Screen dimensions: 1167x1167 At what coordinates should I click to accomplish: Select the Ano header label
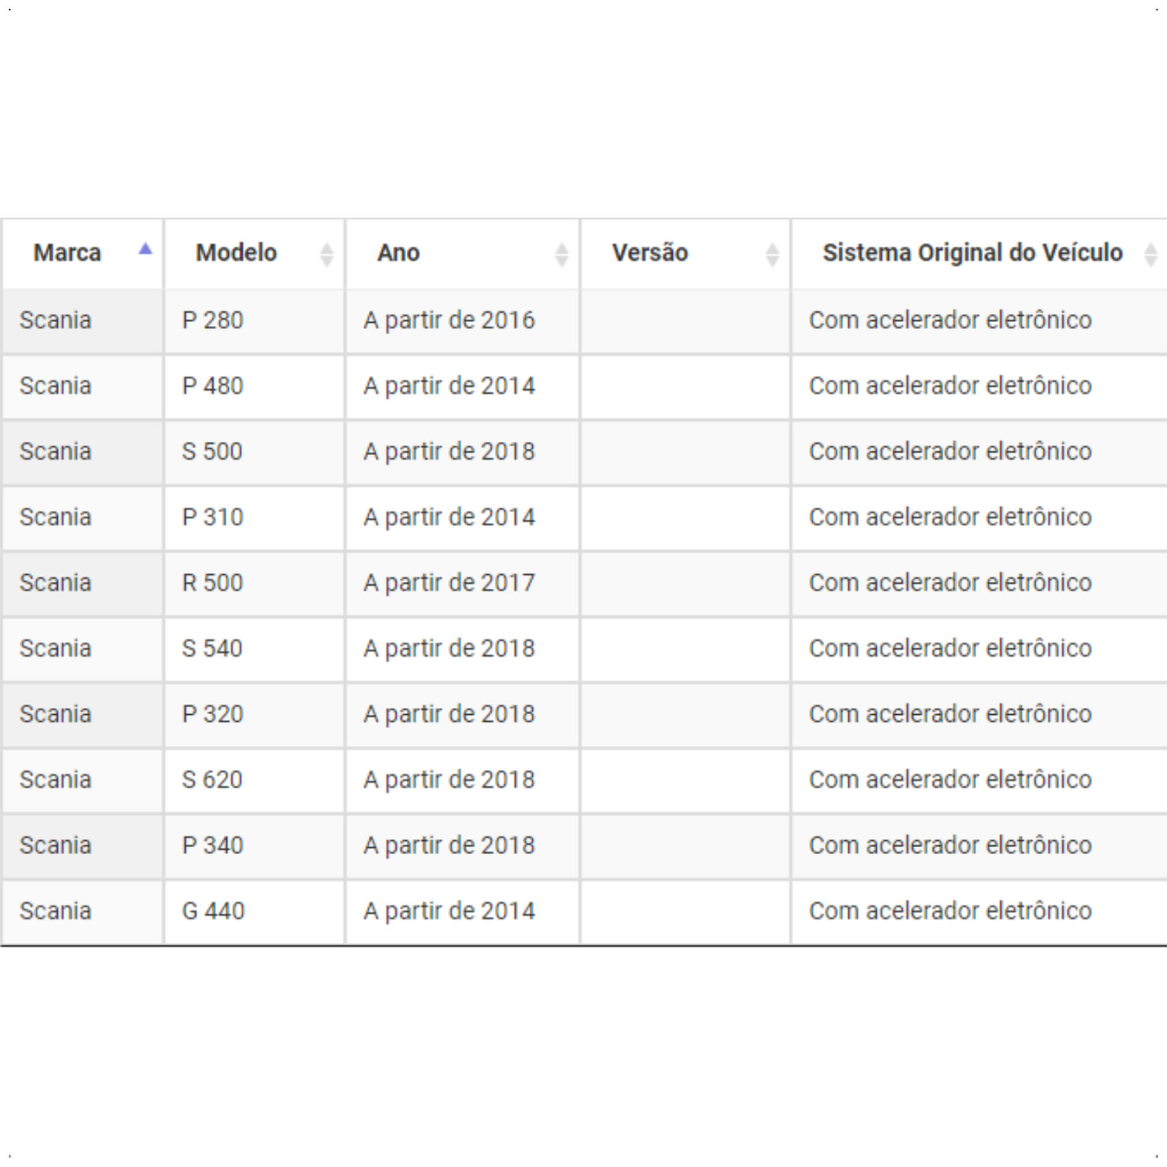[x=399, y=253]
